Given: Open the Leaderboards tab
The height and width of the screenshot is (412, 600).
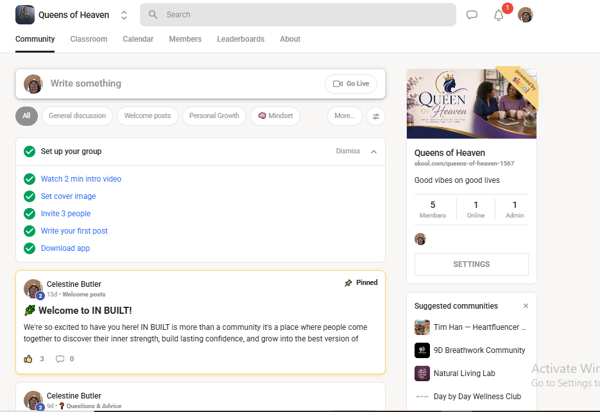Looking at the screenshot, I should point(241,39).
